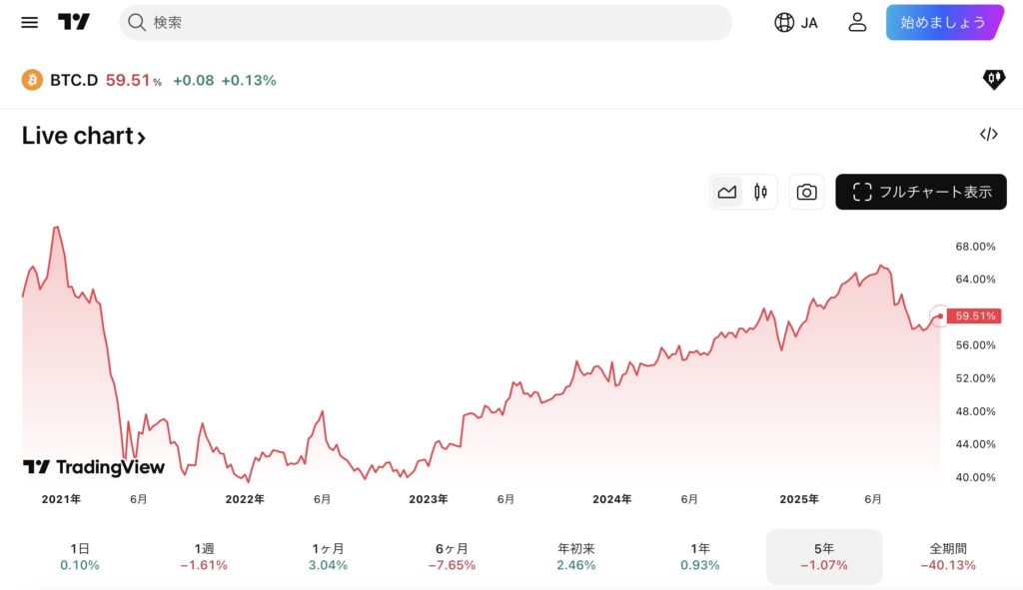The image size is (1023, 590).
Task: Open the user profile icon
Action: tap(857, 22)
